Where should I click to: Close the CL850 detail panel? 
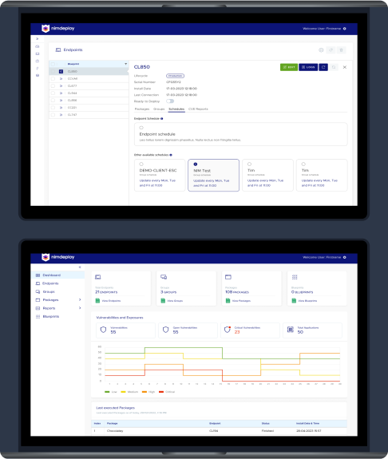[x=345, y=67]
